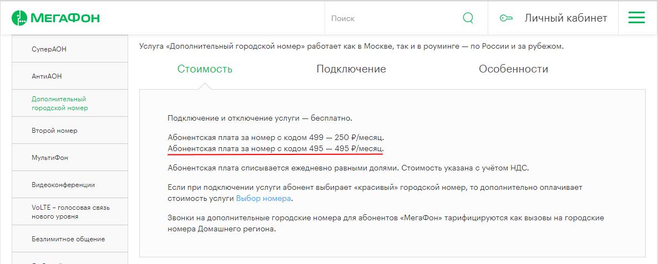Image resolution: width=658 pixels, height=264 pixels.
Task: Click the line about code 499 fee
Action: tap(276, 137)
